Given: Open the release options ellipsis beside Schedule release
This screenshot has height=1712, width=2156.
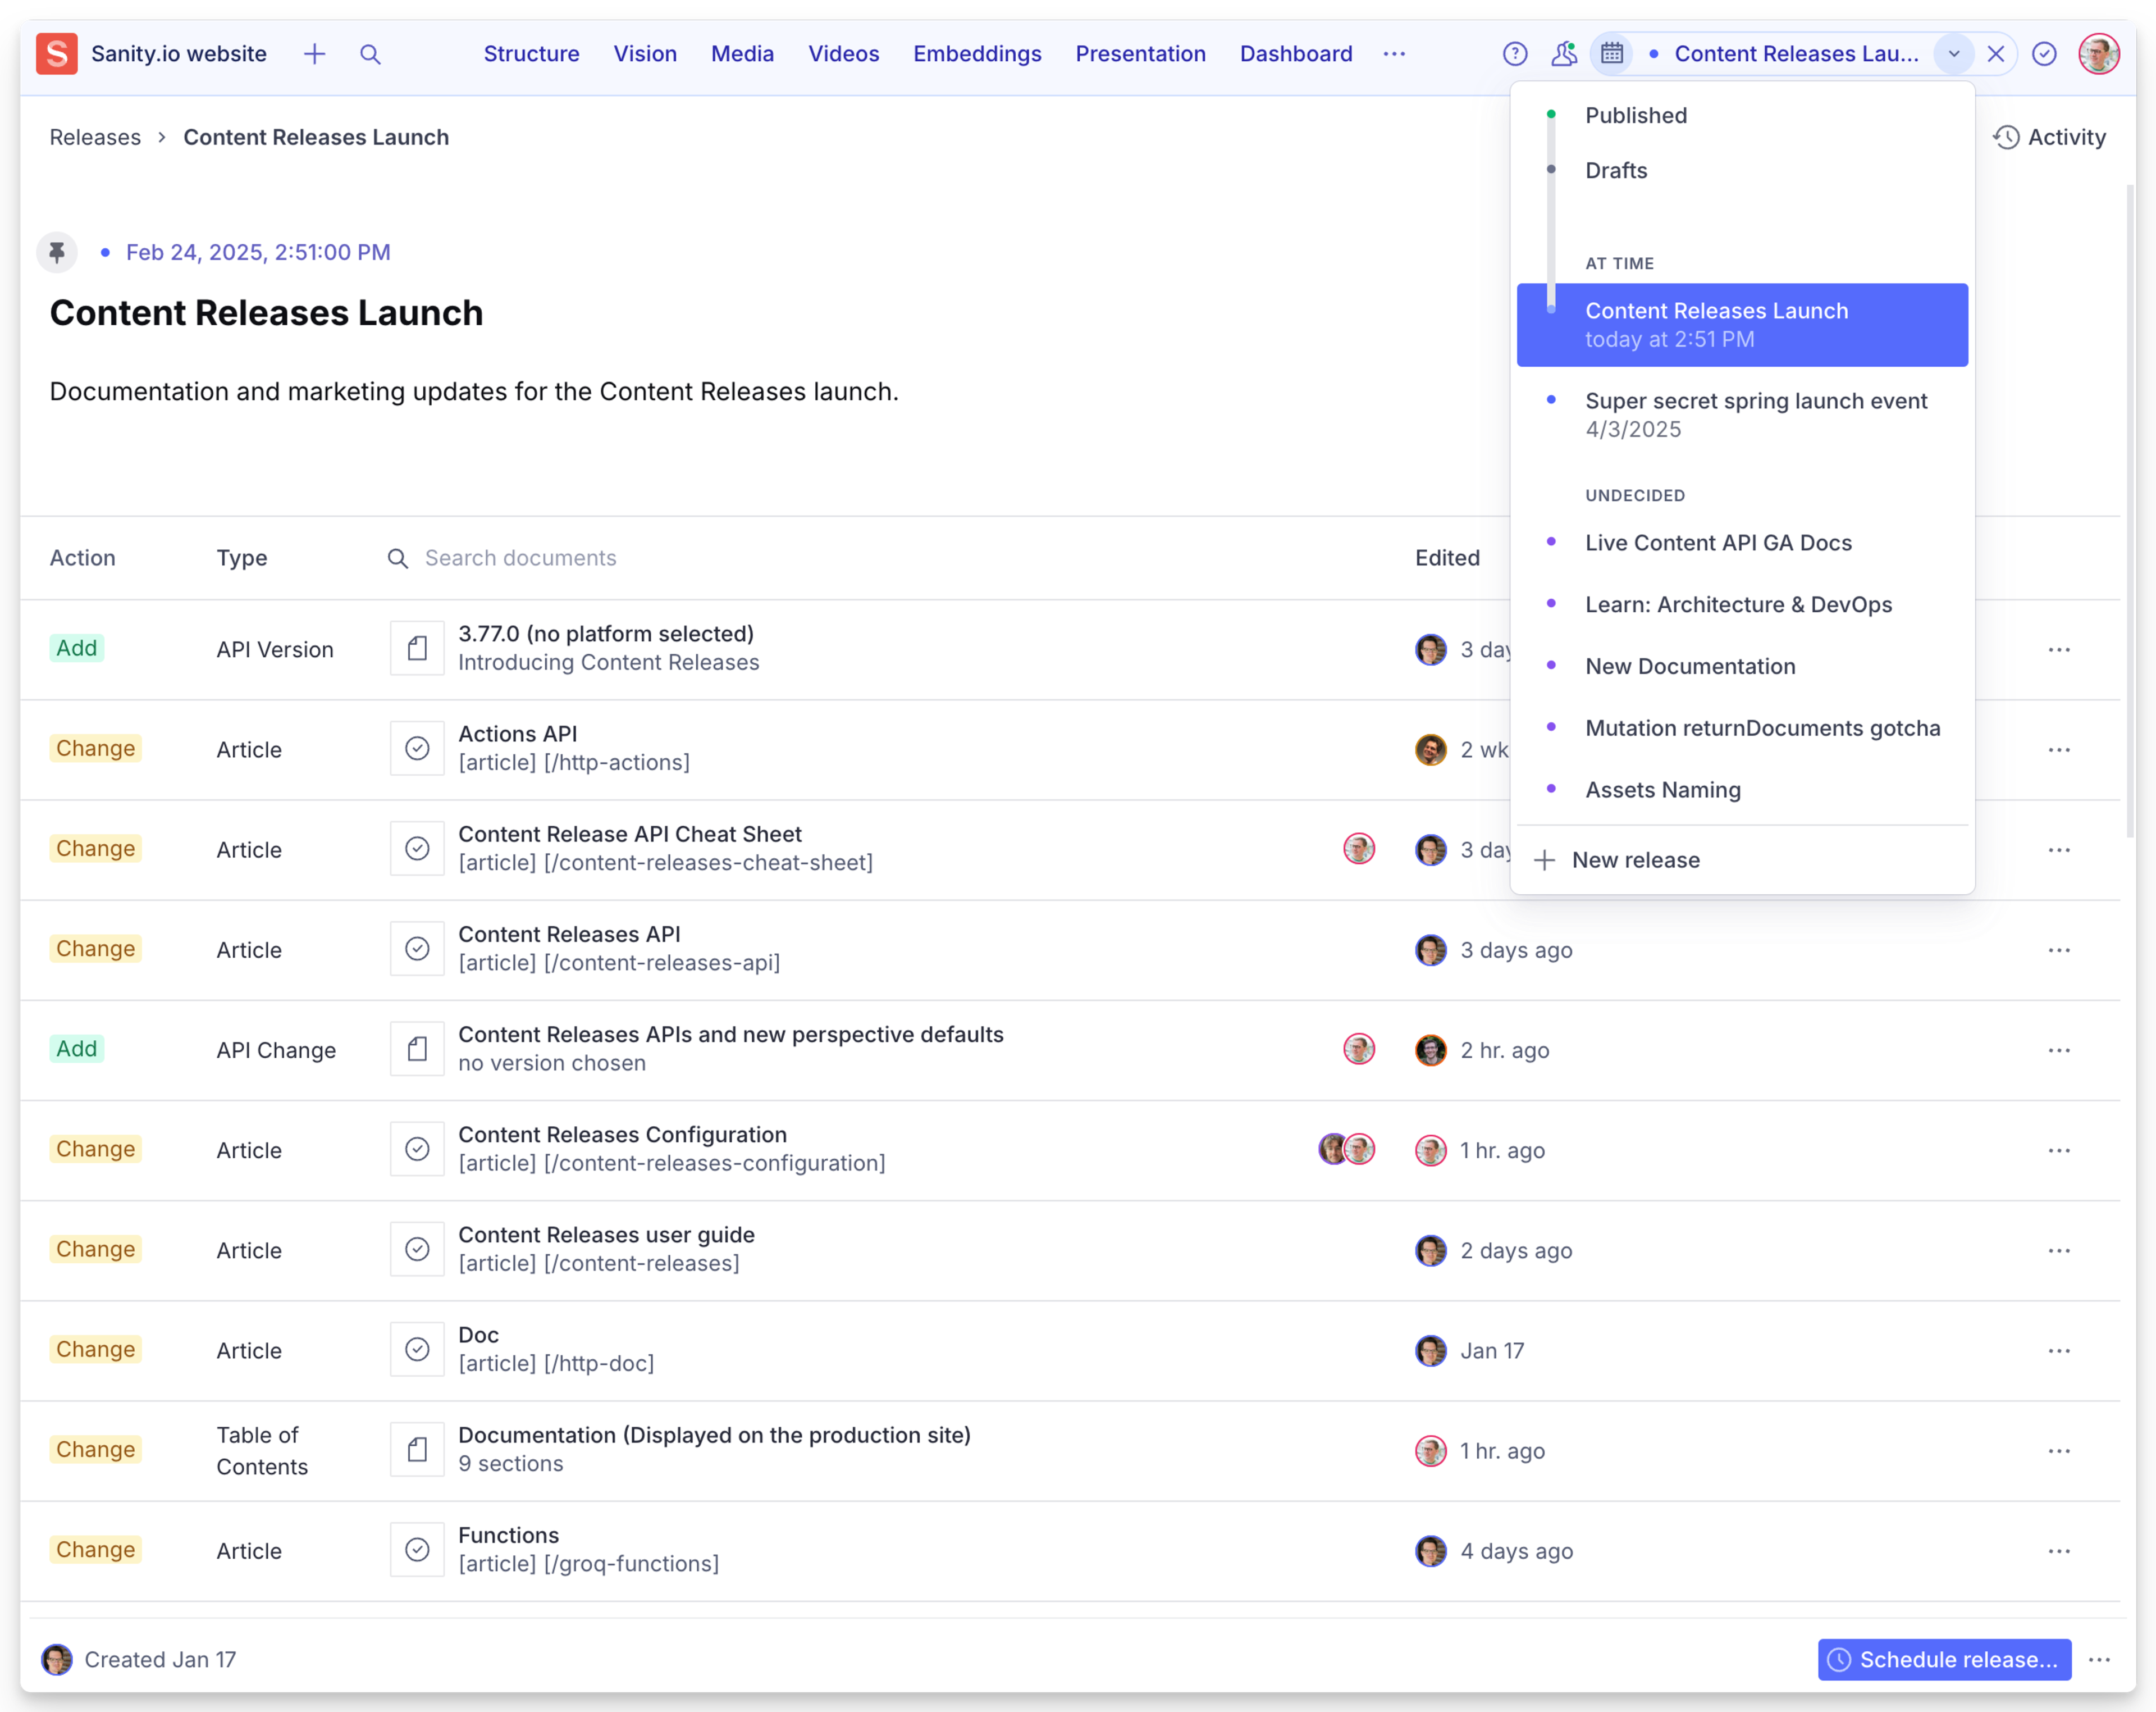Looking at the screenshot, I should coord(2100,1660).
